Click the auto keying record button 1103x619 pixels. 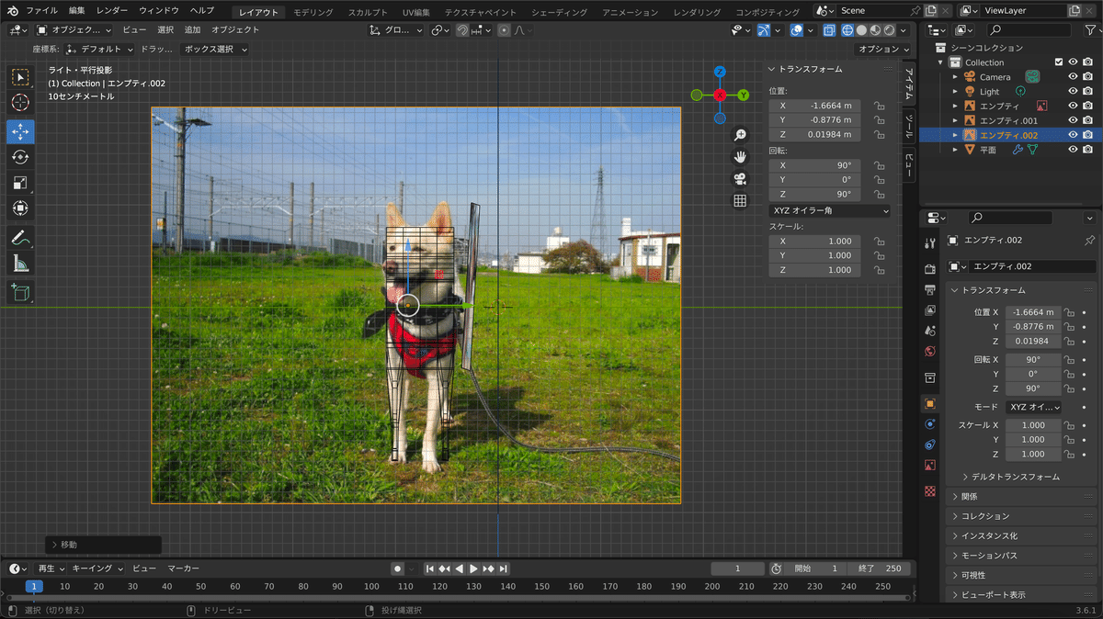pyautogui.click(x=397, y=568)
